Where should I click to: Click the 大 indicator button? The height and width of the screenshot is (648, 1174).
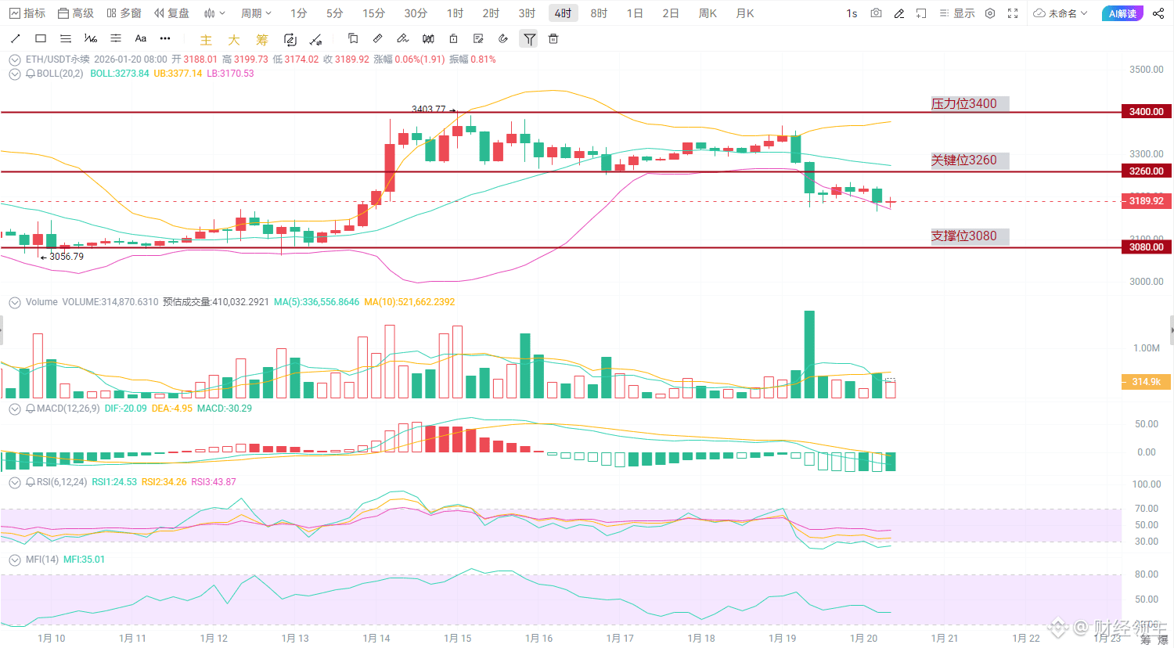(234, 40)
